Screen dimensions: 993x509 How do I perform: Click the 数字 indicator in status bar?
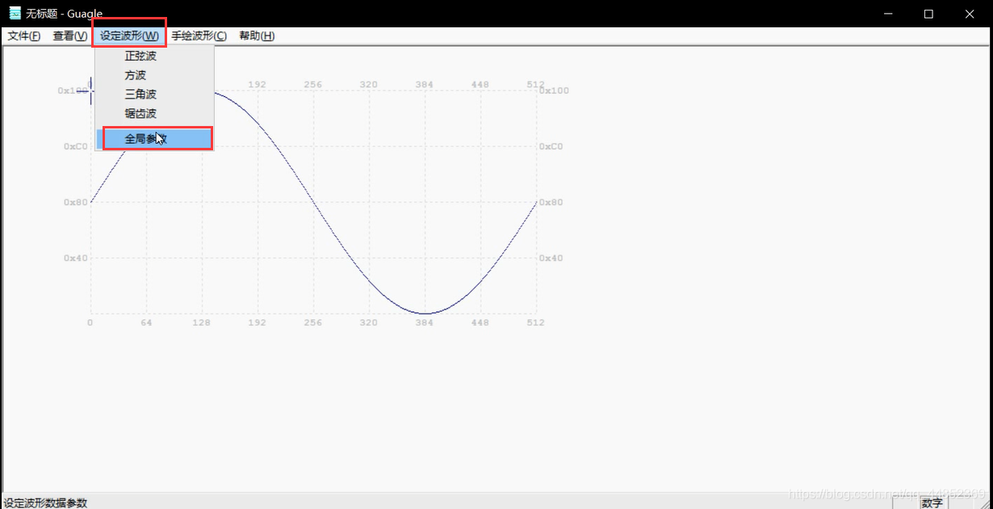pyautogui.click(x=932, y=503)
